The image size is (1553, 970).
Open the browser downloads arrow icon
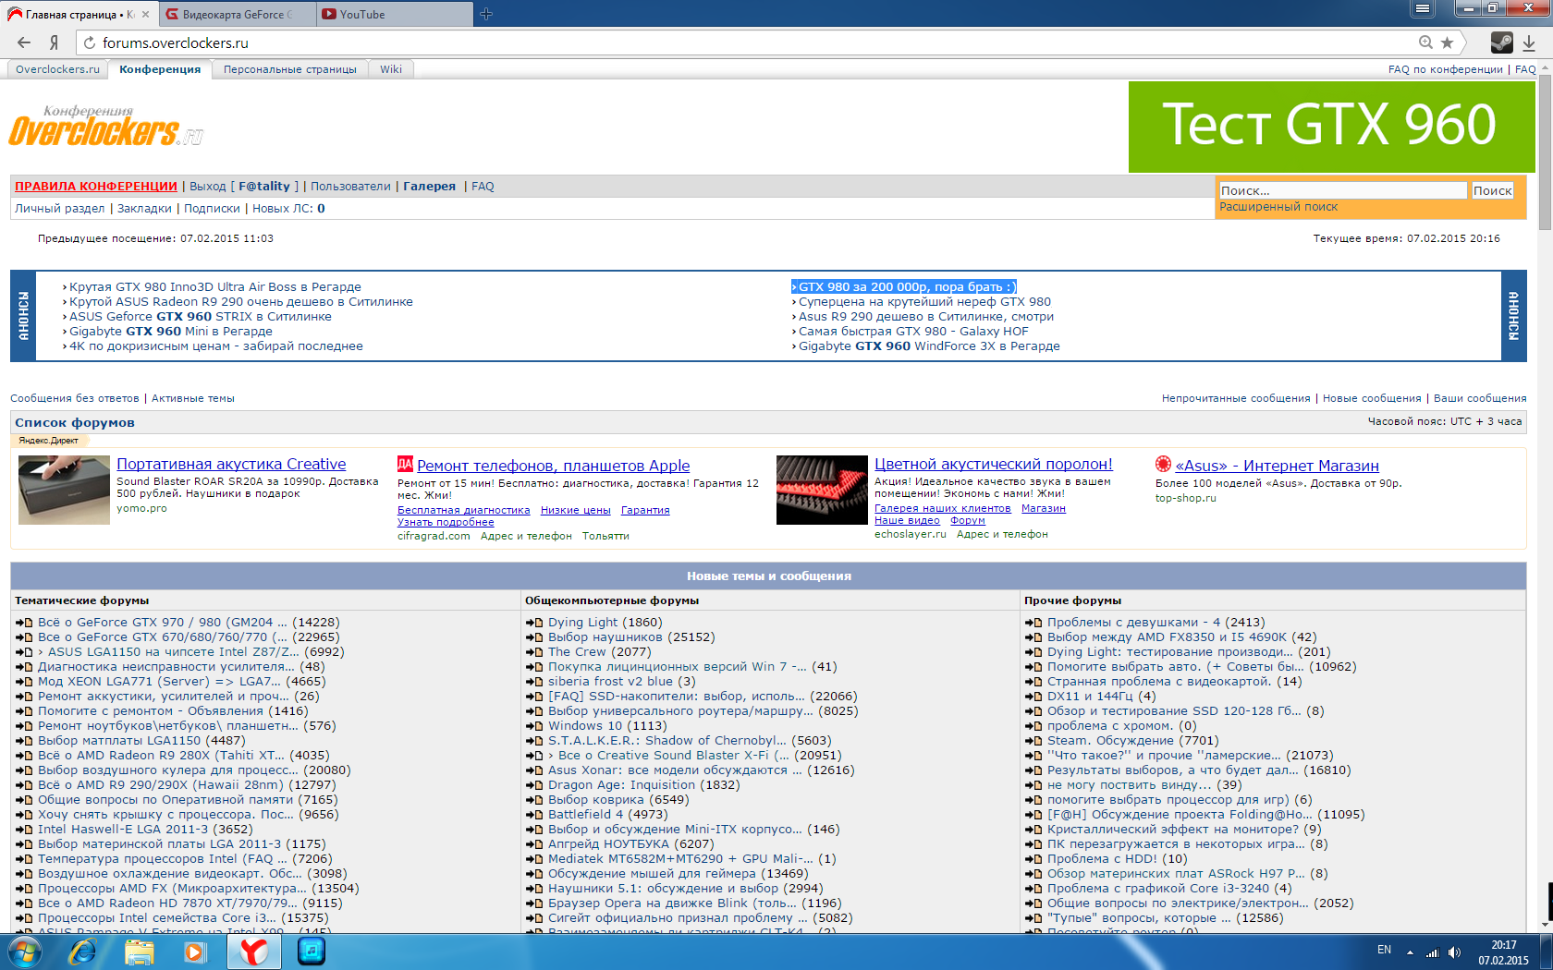pos(1529,42)
